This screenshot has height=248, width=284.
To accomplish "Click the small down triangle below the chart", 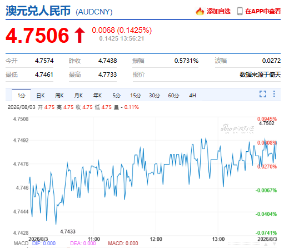I will [x=275, y=244].
